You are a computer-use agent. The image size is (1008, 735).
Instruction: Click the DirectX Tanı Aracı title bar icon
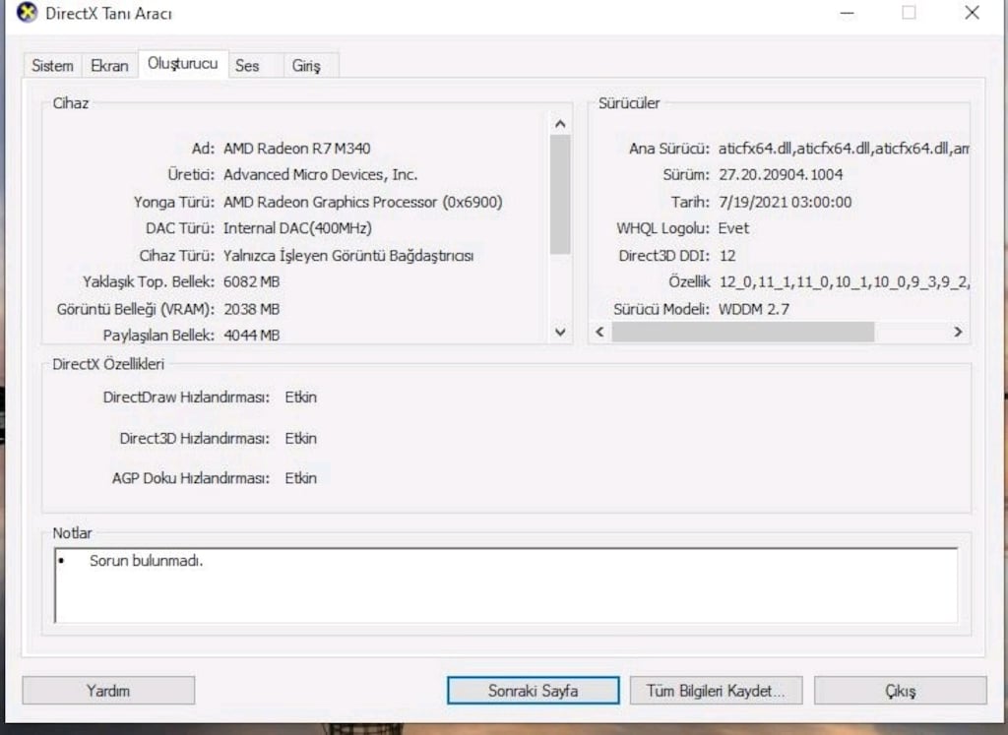27,13
